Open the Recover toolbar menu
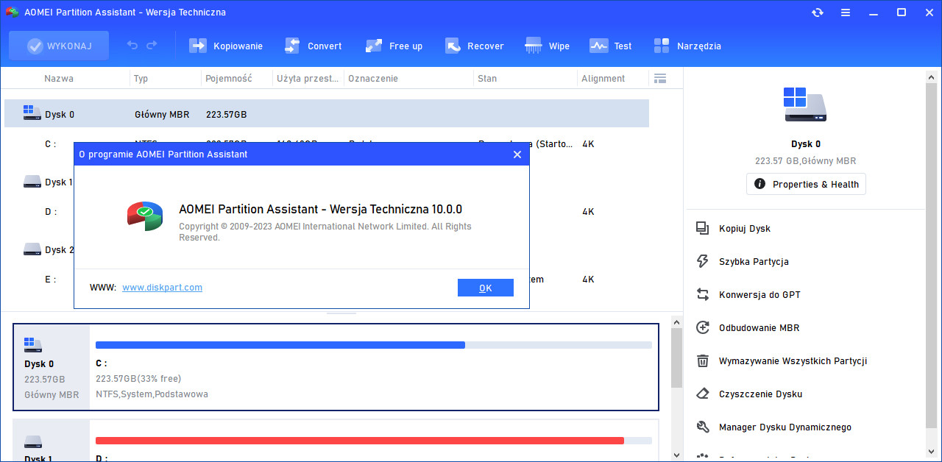This screenshot has height=462, width=942. [474, 46]
